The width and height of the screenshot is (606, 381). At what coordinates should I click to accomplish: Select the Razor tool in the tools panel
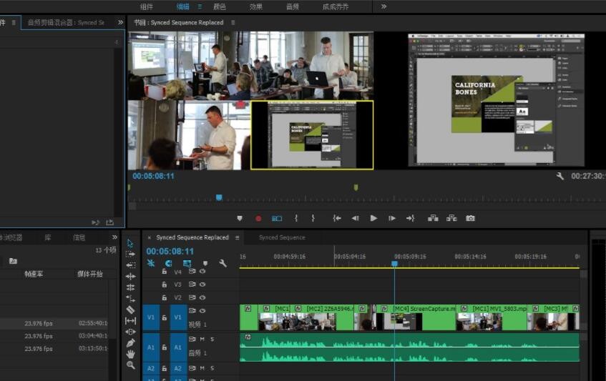pyautogui.click(x=130, y=310)
